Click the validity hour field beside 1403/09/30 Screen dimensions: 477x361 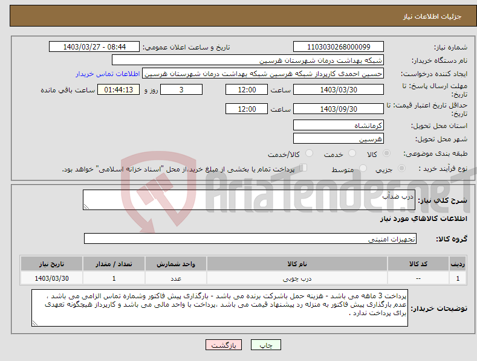[247, 109]
